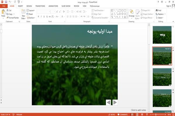
Task: Open the Layout dropdown
Action: [31, 10]
